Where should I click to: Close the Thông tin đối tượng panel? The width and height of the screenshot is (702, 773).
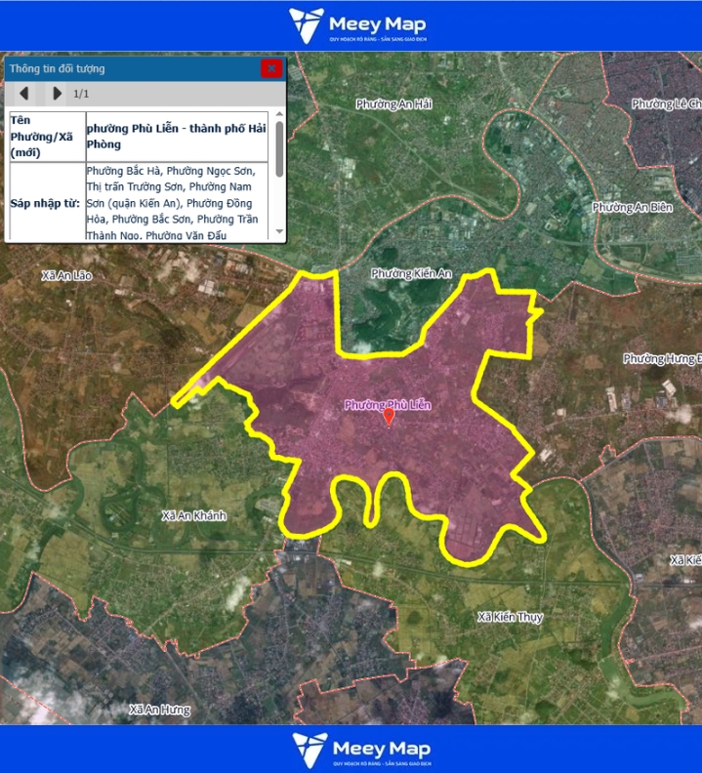271,68
